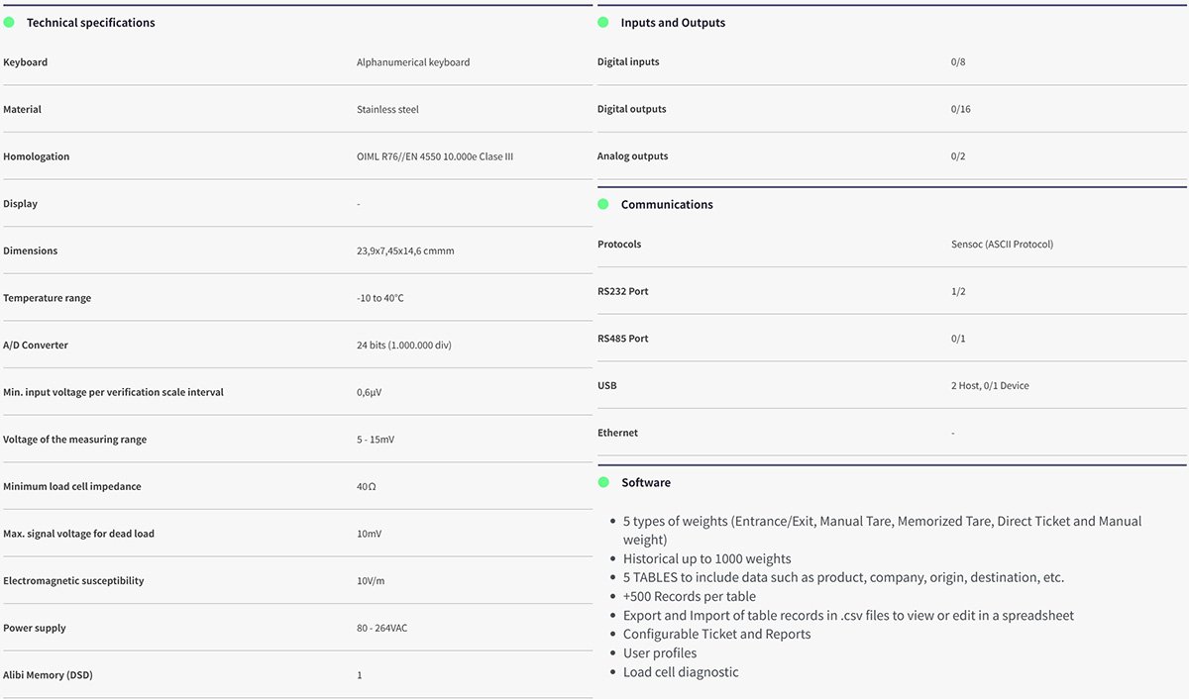Select the Technical specifications heading
The image size is (1189, 699).
pyautogui.click(x=90, y=23)
